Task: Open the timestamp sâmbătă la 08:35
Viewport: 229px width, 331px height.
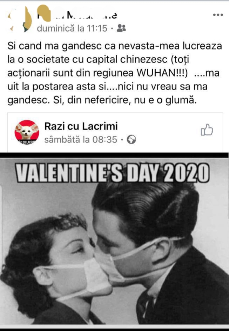Action: point(81,140)
